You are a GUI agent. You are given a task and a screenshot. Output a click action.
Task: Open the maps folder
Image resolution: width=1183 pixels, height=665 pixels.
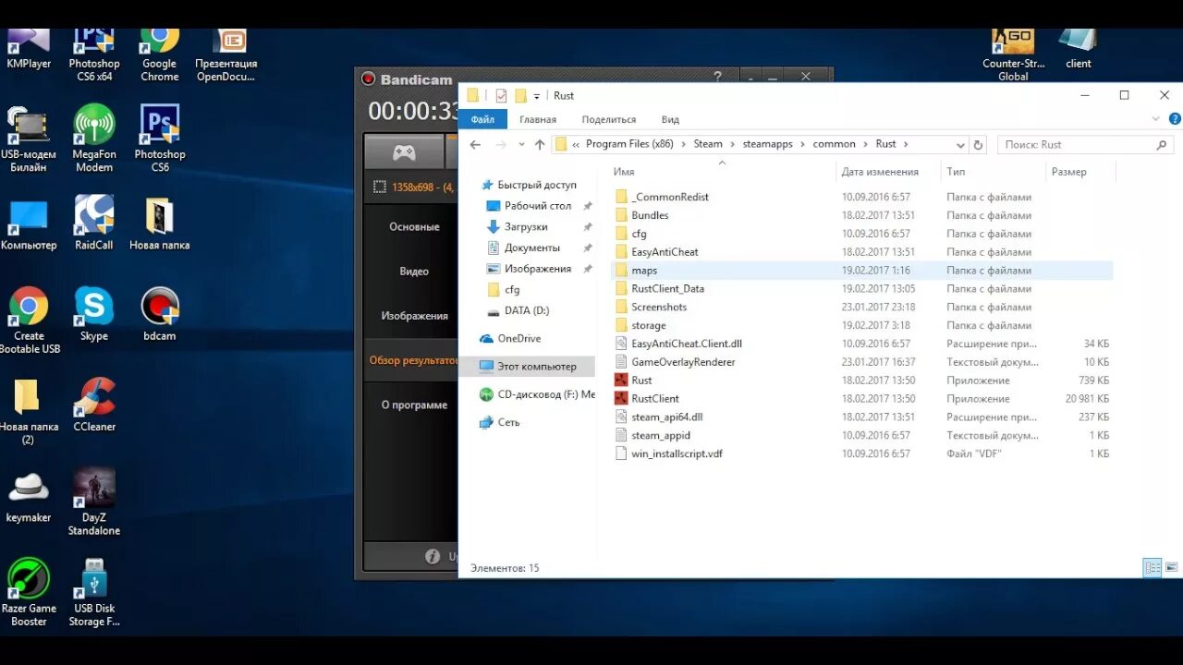point(644,271)
